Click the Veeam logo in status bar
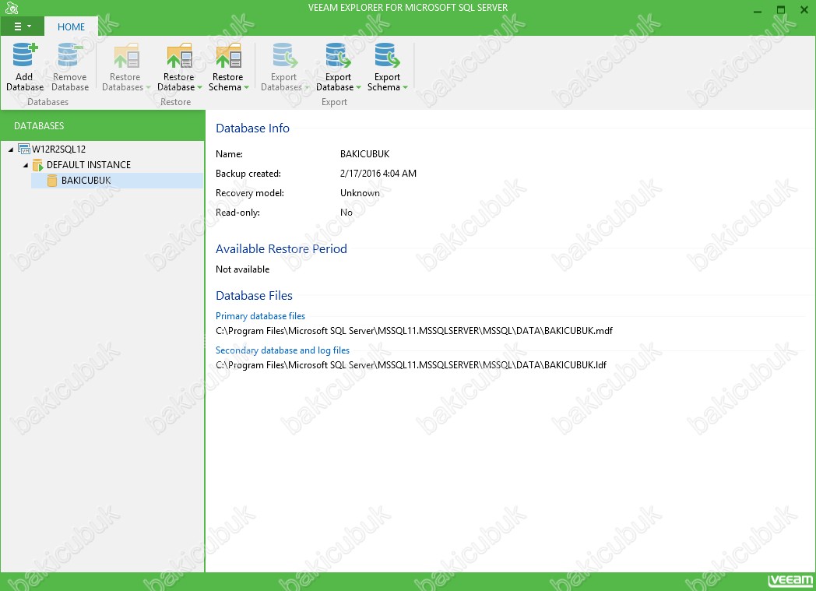The height and width of the screenshot is (591, 816). click(x=790, y=581)
